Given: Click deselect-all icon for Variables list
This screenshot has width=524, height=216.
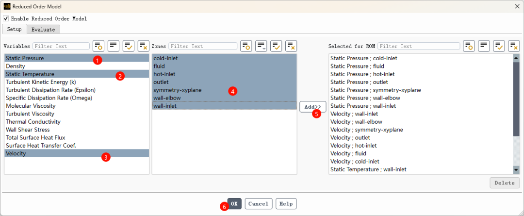Looking at the screenshot, I should pos(144,46).
